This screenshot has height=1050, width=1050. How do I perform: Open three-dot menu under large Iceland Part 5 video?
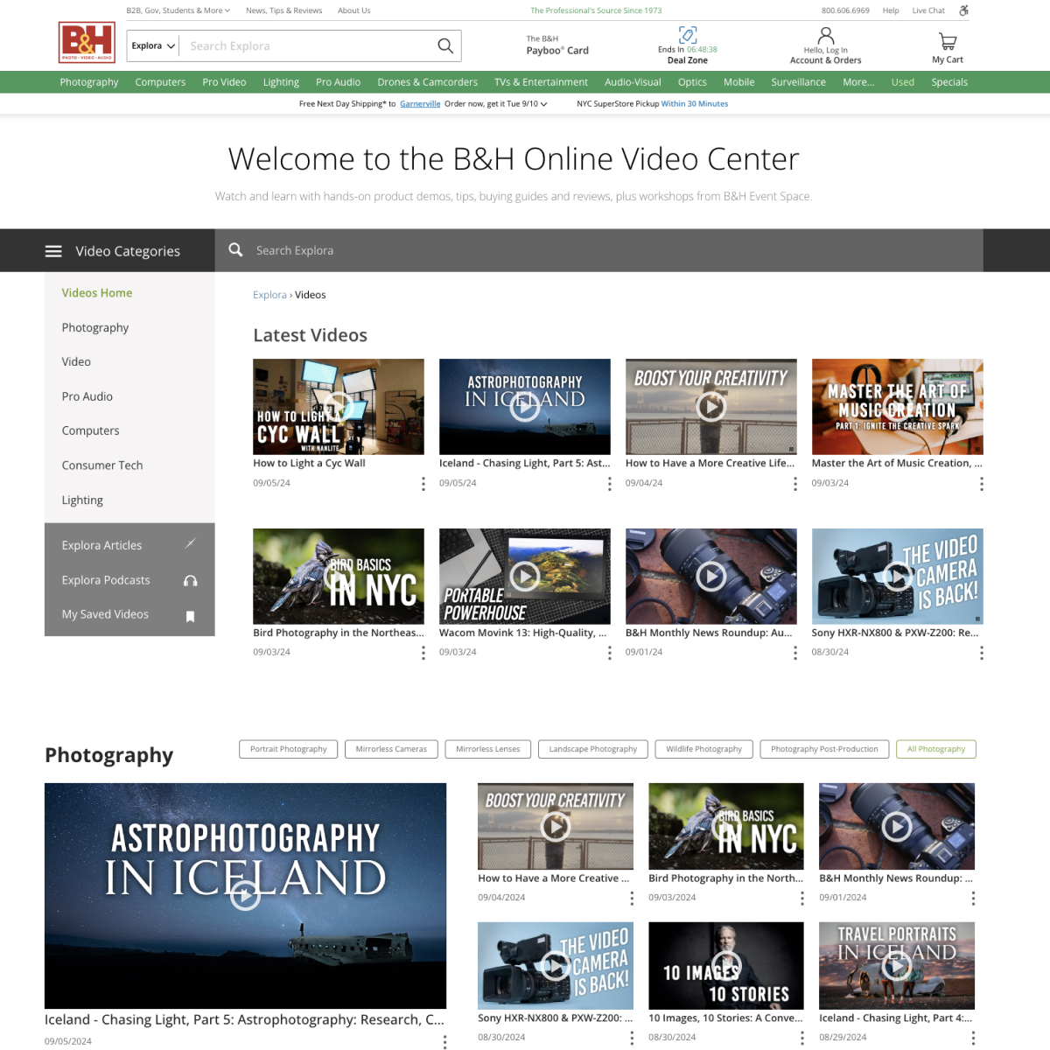pos(444,1041)
